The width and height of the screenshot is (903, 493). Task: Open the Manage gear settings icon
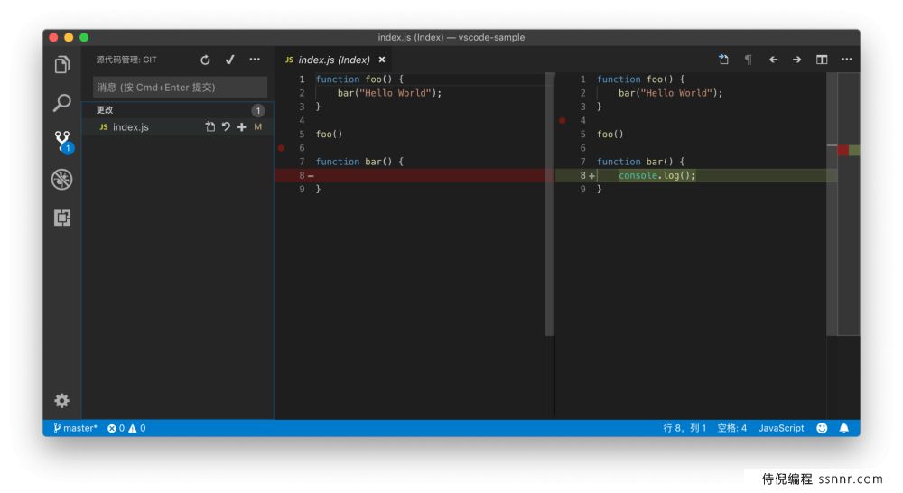click(x=62, y=400)
